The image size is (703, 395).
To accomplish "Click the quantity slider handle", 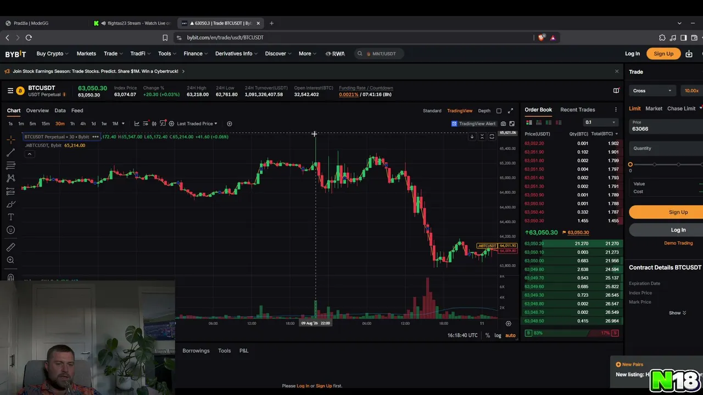I will tap(631, 165).
